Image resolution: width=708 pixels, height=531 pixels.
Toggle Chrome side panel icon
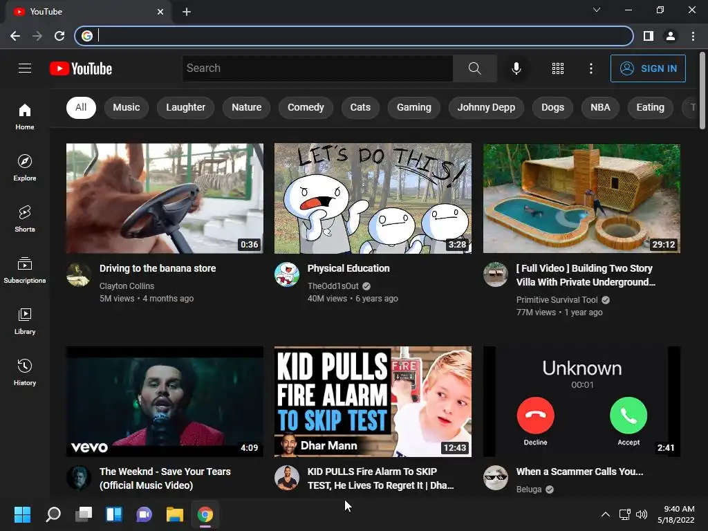click(649, 36)
